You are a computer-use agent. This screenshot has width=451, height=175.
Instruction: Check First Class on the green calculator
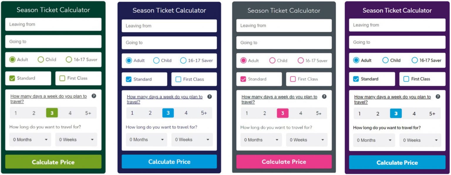[x=62, y=78]
